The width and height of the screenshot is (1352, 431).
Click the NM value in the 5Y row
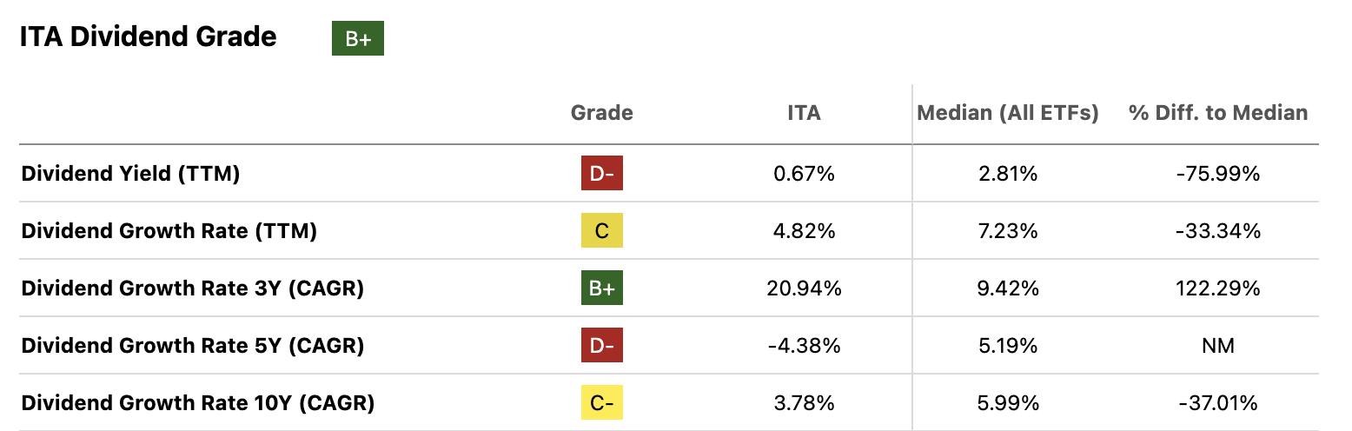pyautogui.click(x=1217, y=346)
